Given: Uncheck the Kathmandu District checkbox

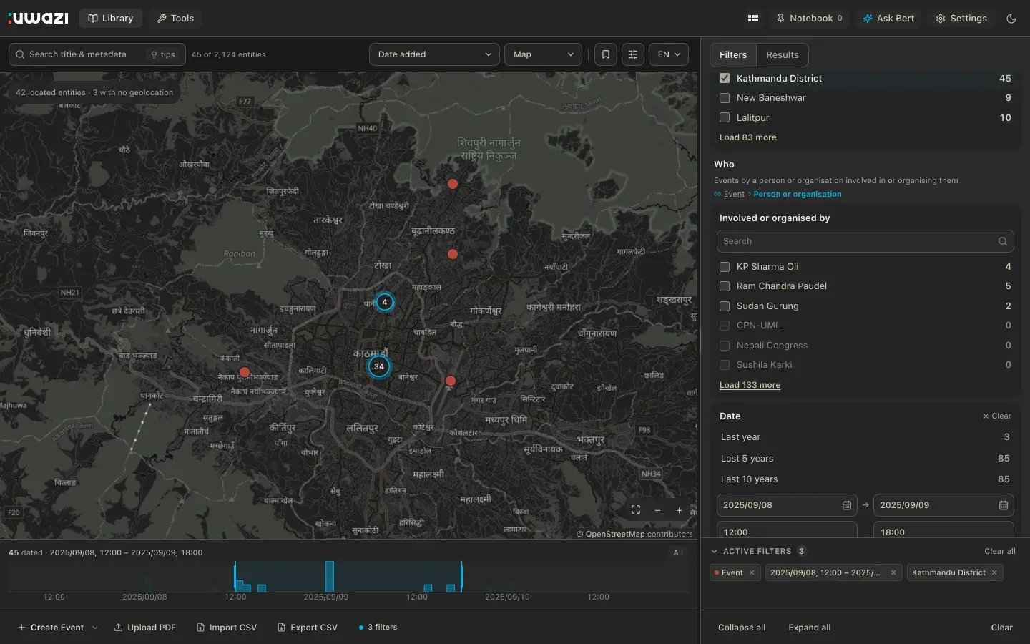Looking at the screenshot, I should [x=725, y=78].
